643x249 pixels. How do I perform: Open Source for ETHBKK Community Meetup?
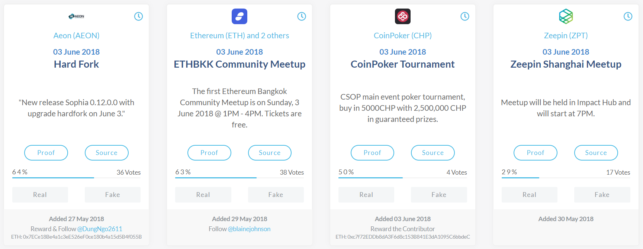[270, 153]
